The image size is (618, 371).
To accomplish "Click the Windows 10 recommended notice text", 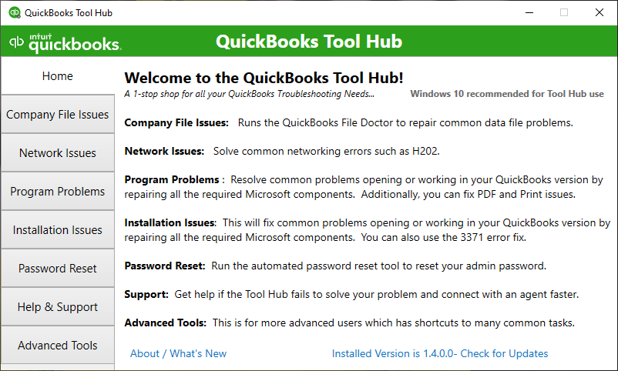I will [507, 94].
